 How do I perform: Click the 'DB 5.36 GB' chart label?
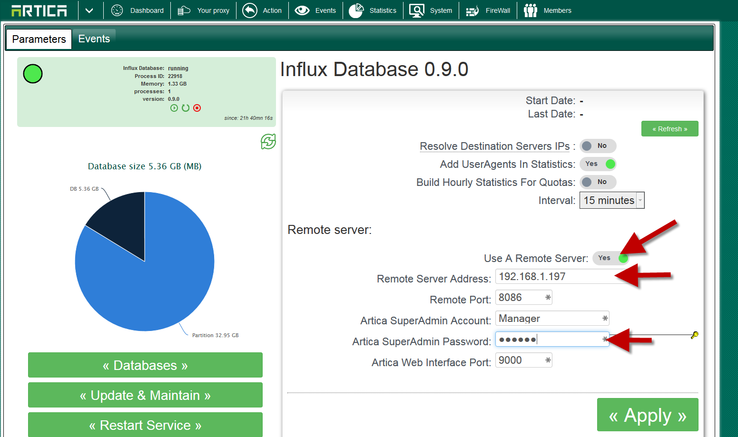pyautogui.click(x=84, y=189)
